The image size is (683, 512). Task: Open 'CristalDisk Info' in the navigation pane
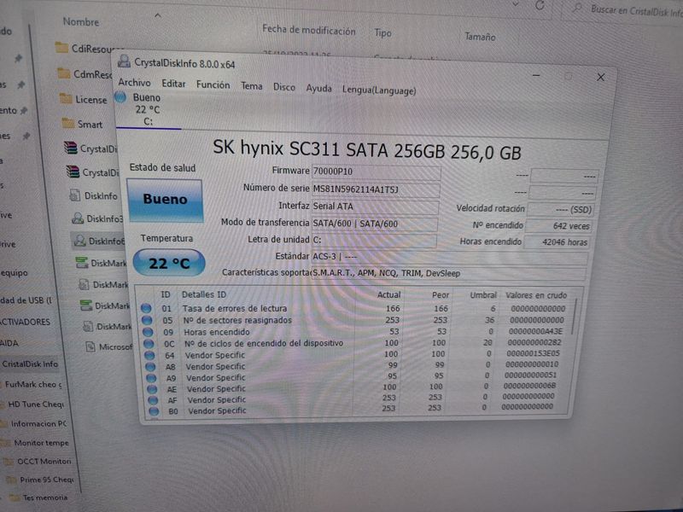(x=30, y=364)
